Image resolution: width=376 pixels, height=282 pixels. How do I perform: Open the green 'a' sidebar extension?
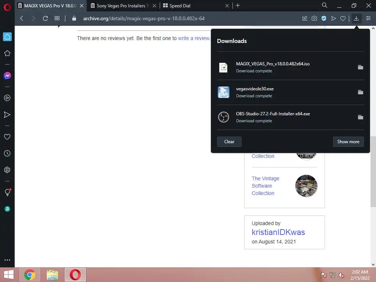click(7, 209)
